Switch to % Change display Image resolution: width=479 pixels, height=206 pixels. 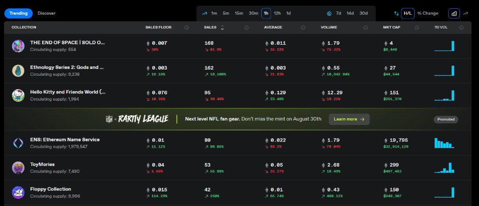point(428,13)
